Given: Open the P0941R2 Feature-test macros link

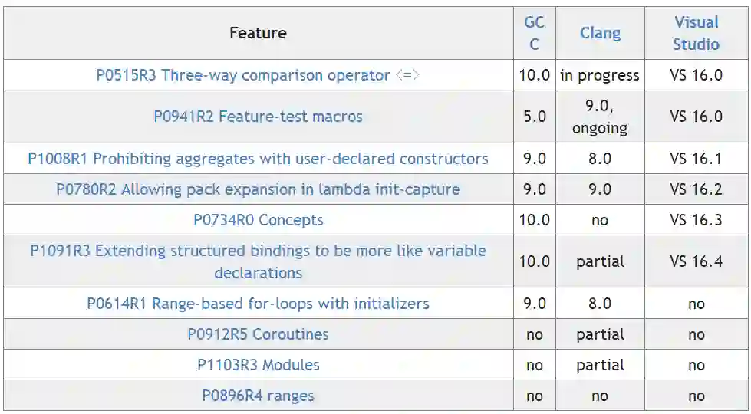Looking at the screenshot, I should tap(258, 117).
